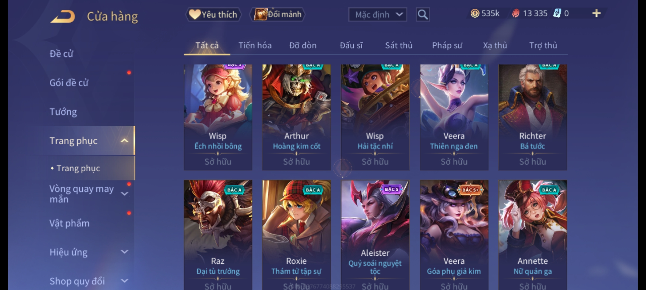The width and height of the screenshot is (646, 290).
Task: Expand the Vòng quay may mắn section
Action: [124, 194]
